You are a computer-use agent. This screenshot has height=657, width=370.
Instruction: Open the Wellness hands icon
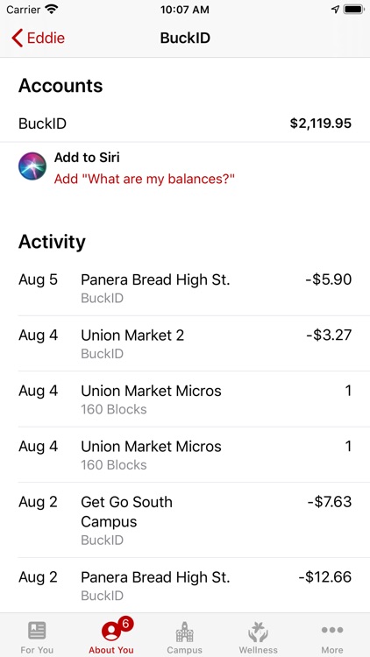tap(258, 632)
